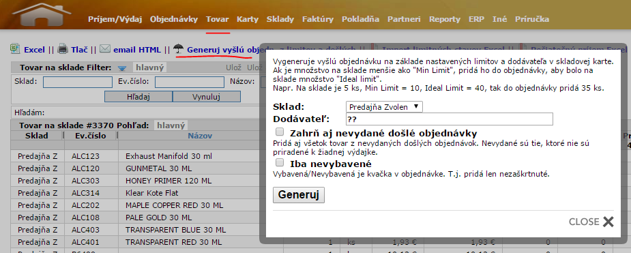Click the Ev.číslo filter input field
The image size is (631, 253).
coord(190,82)
